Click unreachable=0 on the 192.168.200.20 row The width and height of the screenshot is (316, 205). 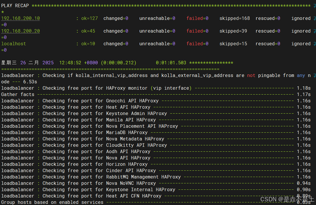pyautogui.click(x=157, y=31)
